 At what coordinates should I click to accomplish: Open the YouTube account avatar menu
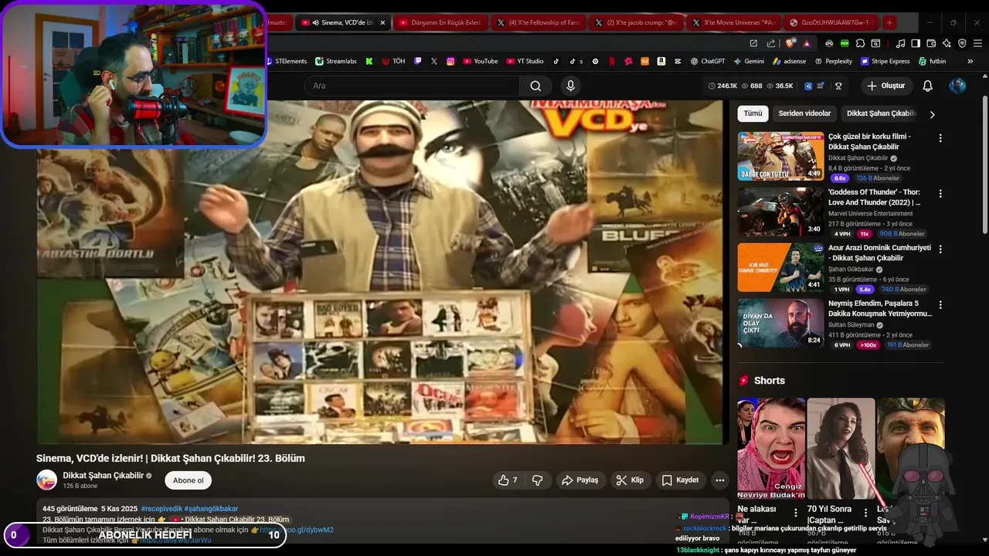957,86
